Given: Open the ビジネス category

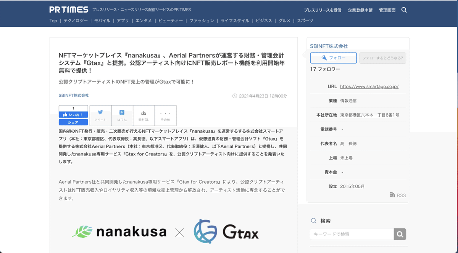Looking at the screenshot, I should [x=264, y=21].
